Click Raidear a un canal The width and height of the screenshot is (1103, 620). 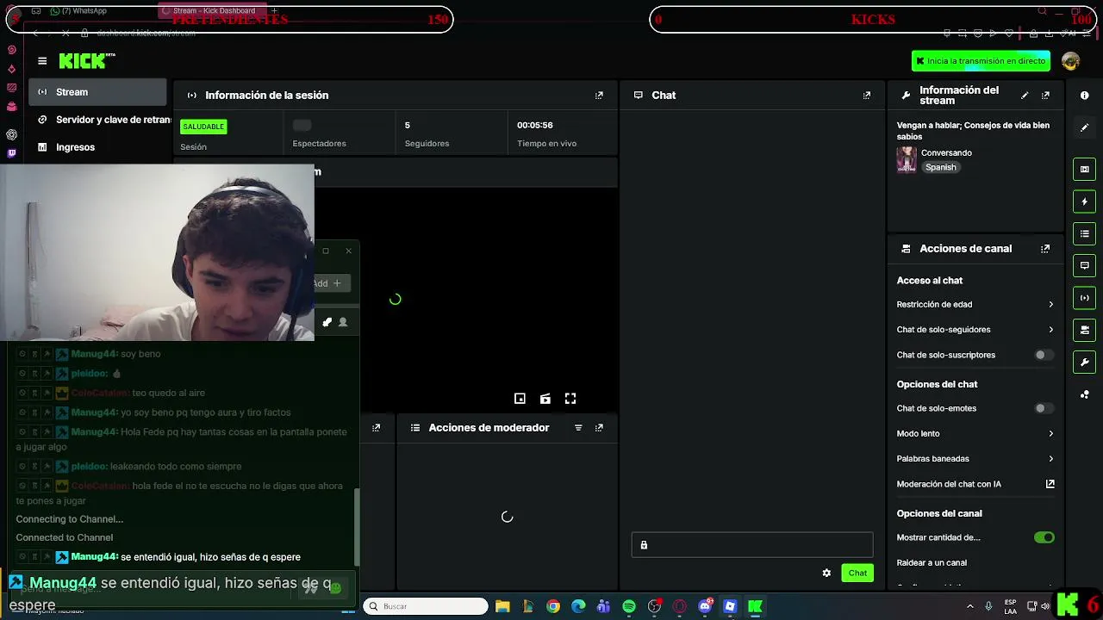(932, 563)
